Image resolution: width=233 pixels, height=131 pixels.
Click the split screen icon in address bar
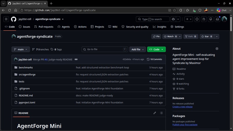pos(170,10)
